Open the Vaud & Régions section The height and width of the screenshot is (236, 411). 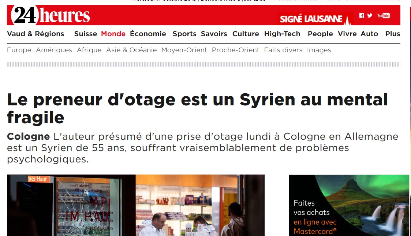point(36,34)
